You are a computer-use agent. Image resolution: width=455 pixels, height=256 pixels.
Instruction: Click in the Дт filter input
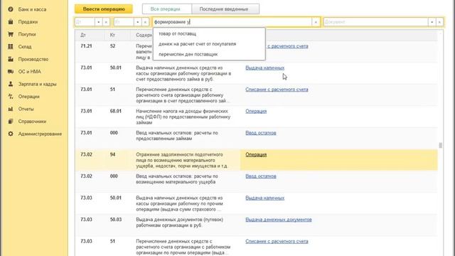point(85,22)
